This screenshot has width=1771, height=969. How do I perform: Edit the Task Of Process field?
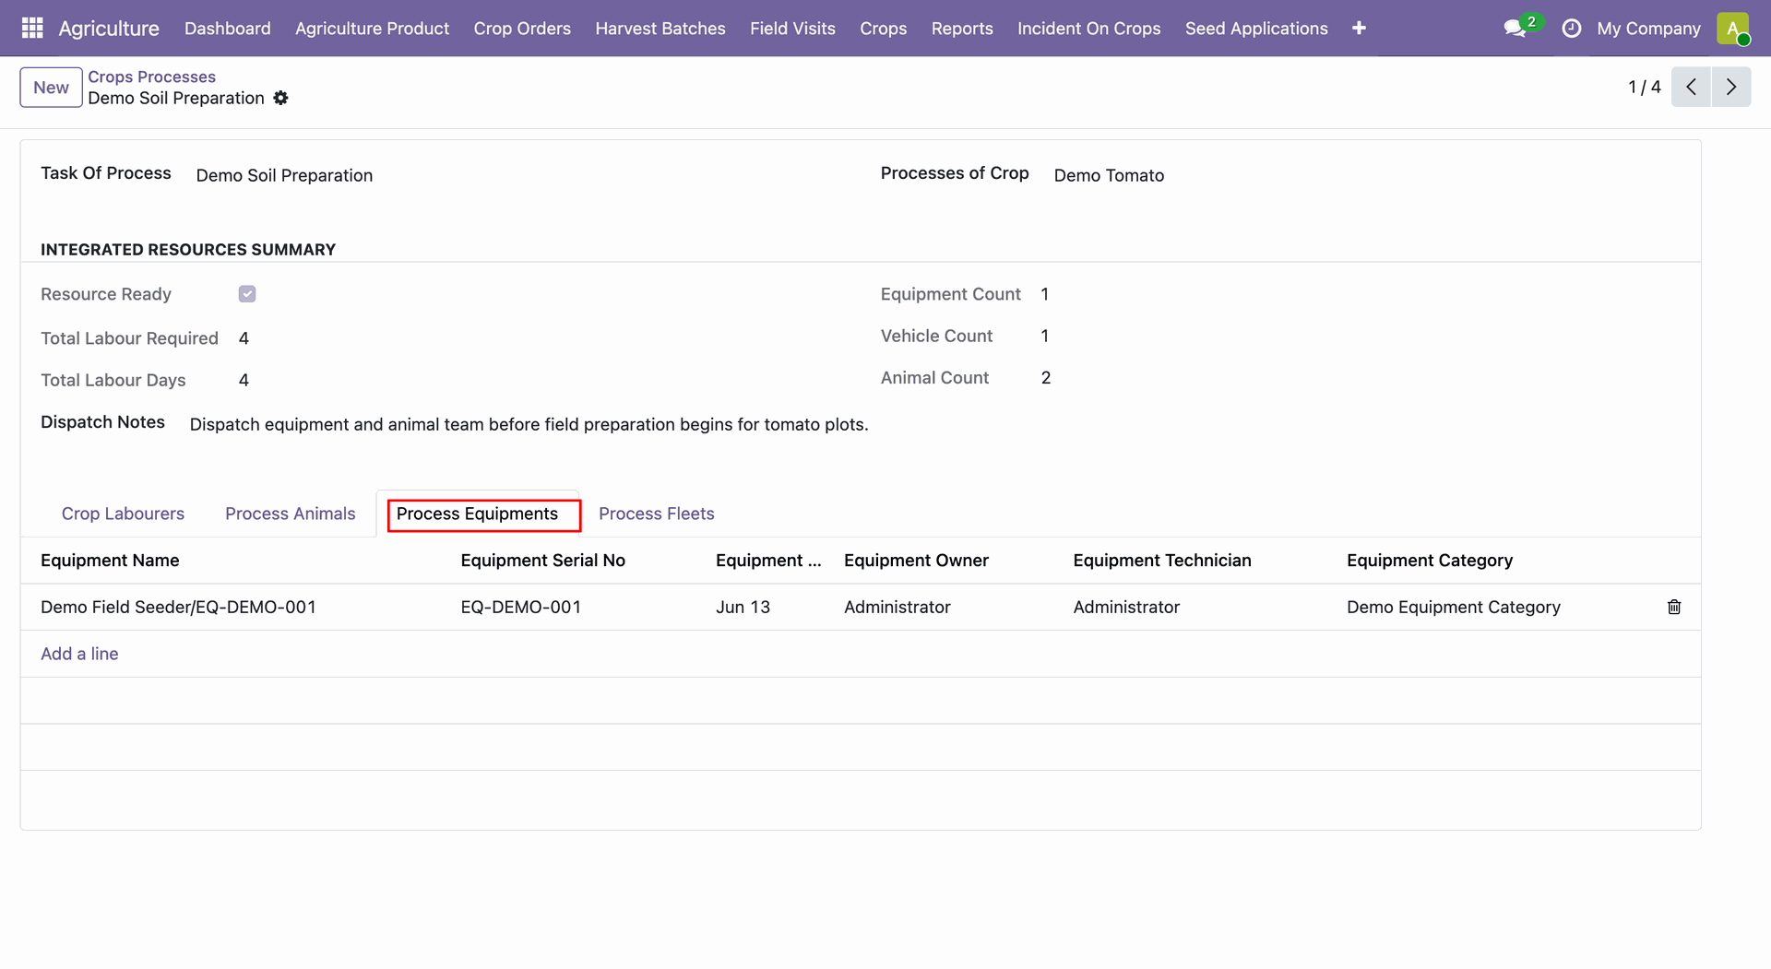[284, 175]
